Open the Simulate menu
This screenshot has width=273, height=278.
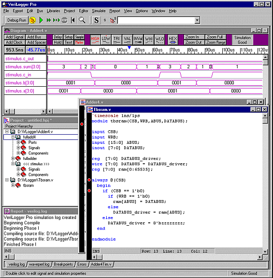coord(99,11)
